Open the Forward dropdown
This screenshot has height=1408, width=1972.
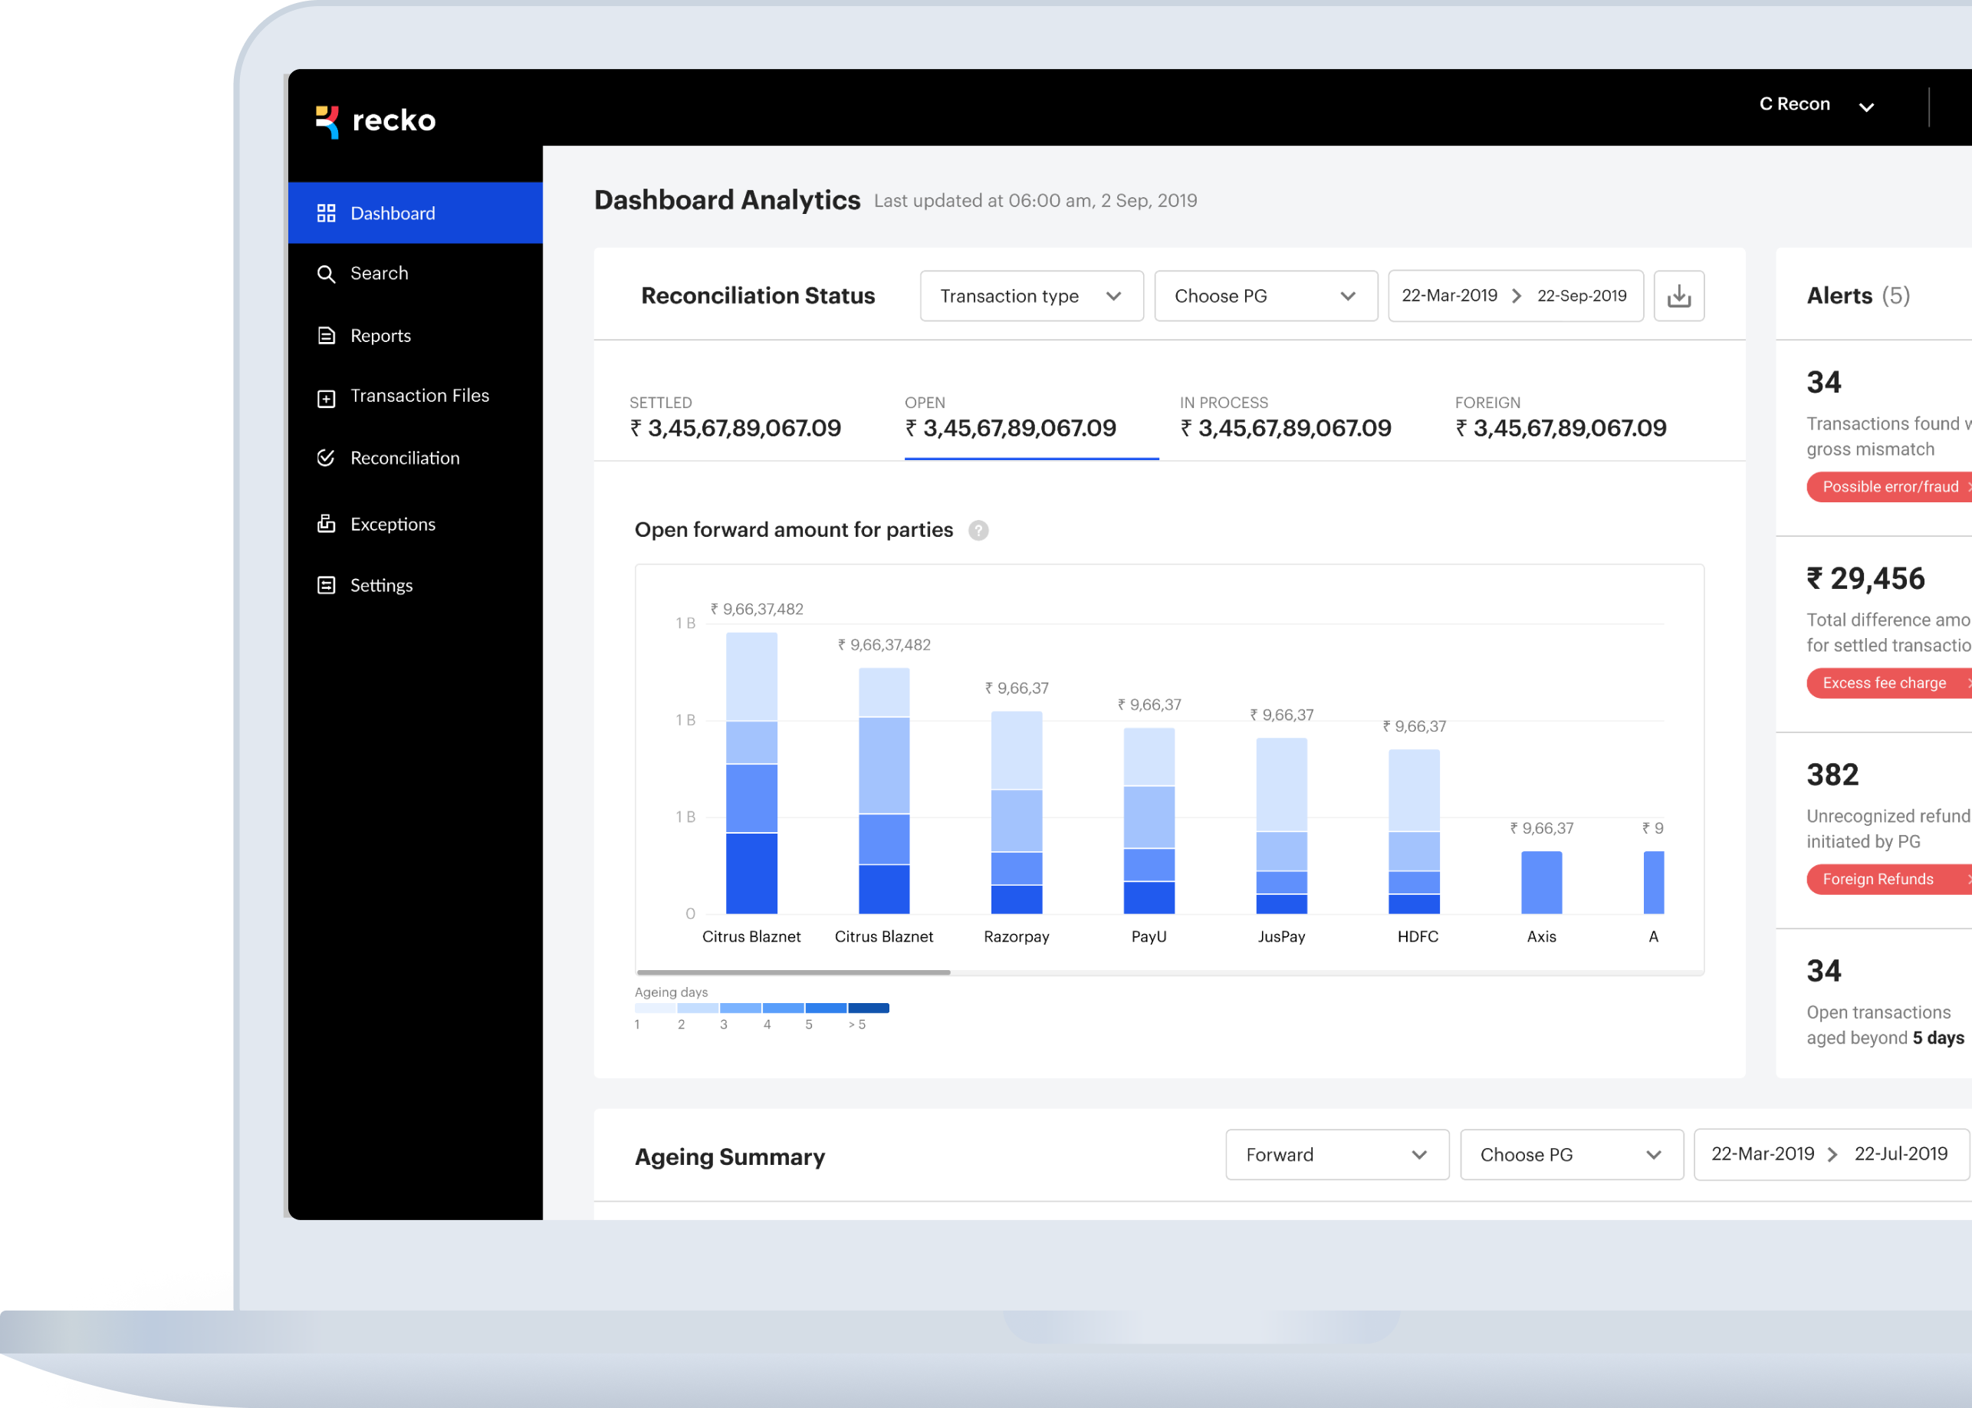[x=1336, y=1155]
